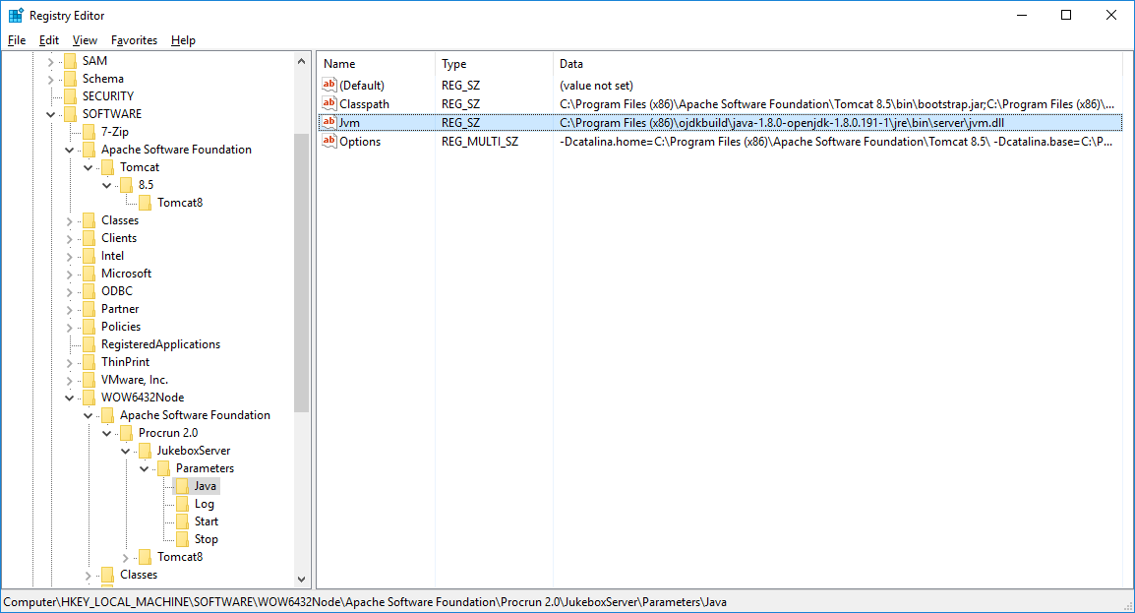
Task: Click the Registry Editor title bar icon
Action: click(16, 16)
